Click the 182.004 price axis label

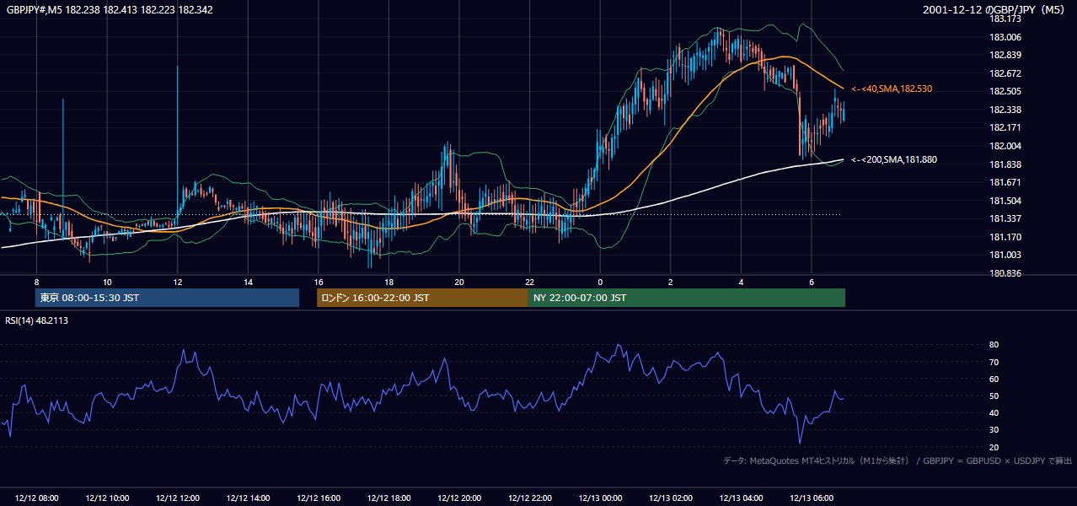coord(1005,146)
